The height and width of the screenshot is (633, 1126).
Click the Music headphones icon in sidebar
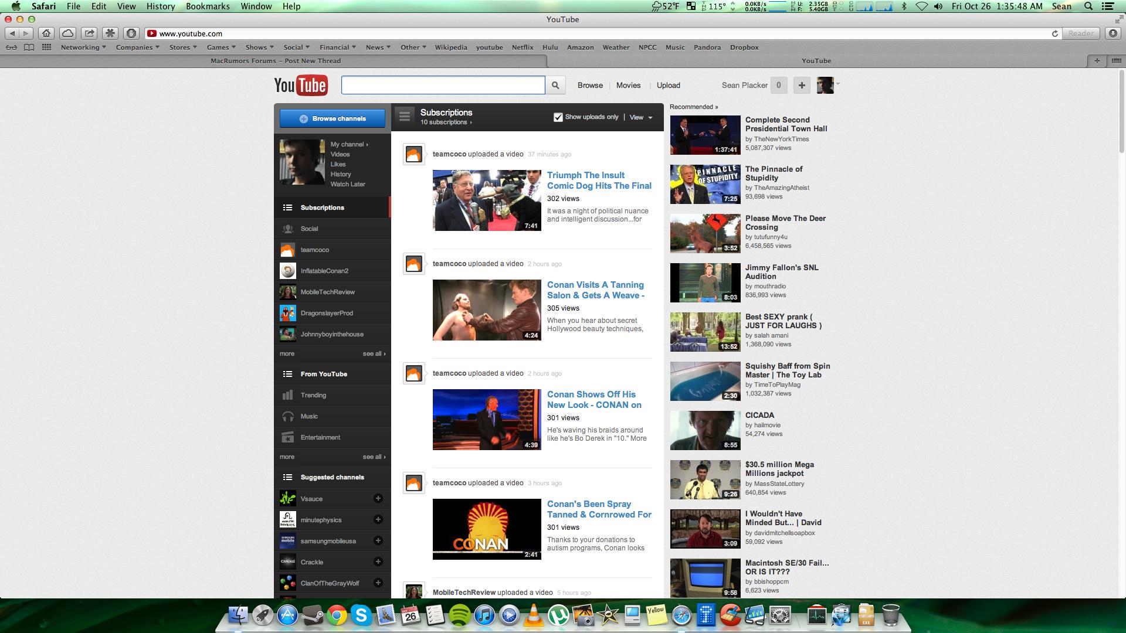tap(287, 416)
